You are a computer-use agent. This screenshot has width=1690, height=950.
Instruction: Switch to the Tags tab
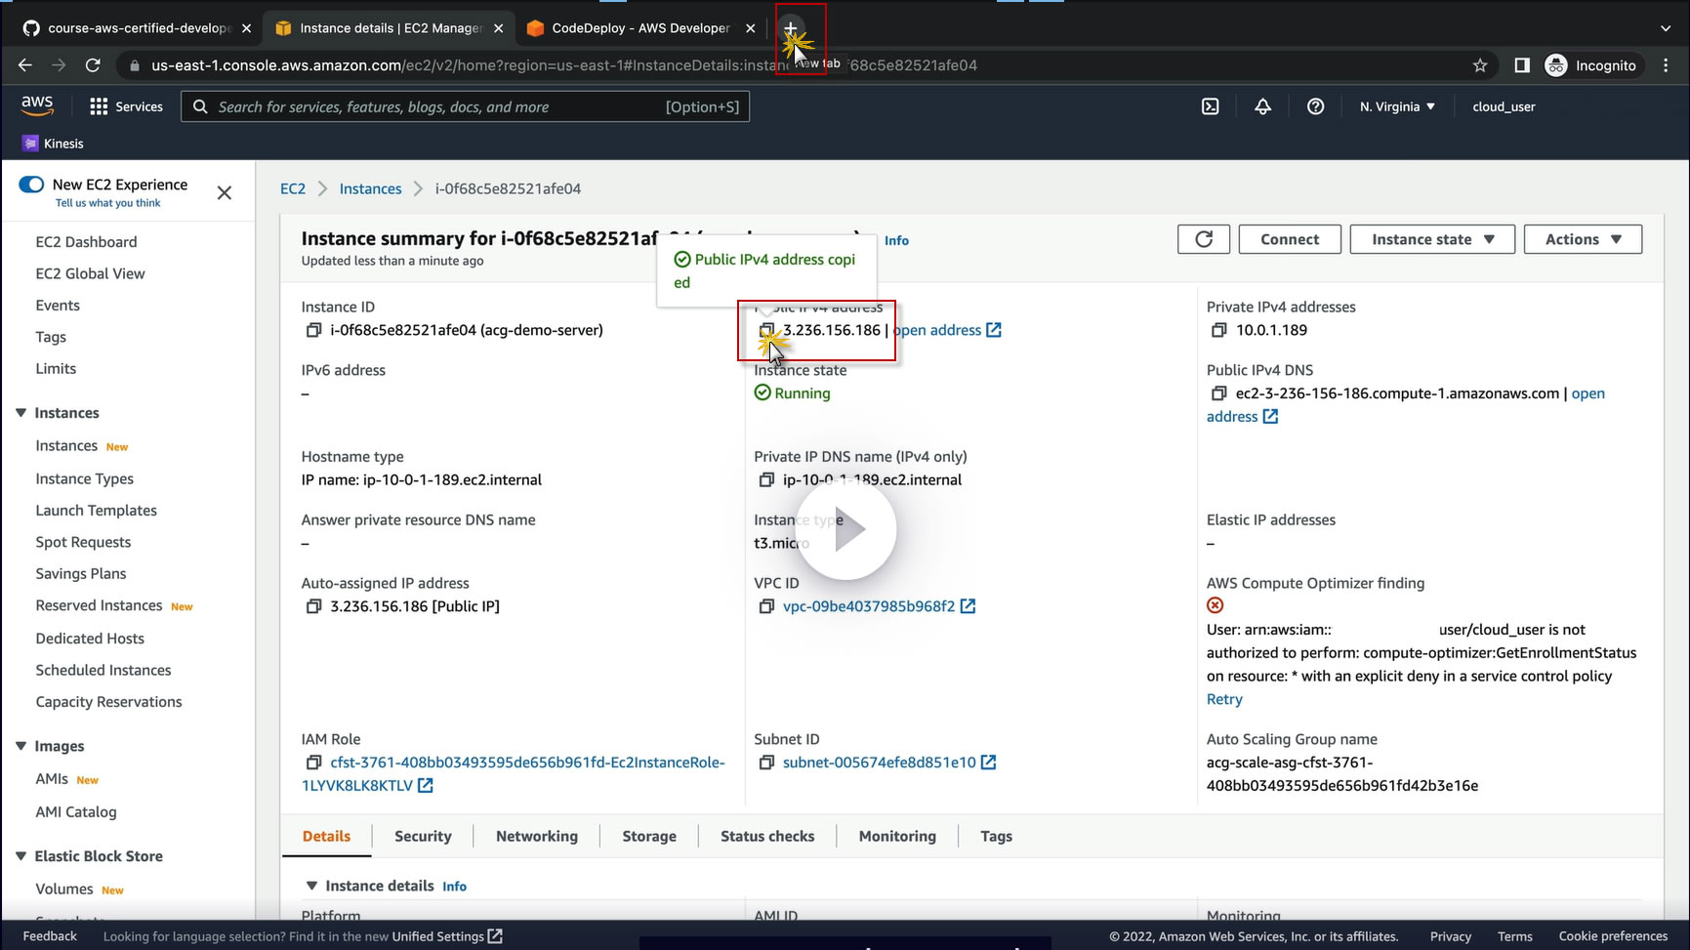click(996, 837)
